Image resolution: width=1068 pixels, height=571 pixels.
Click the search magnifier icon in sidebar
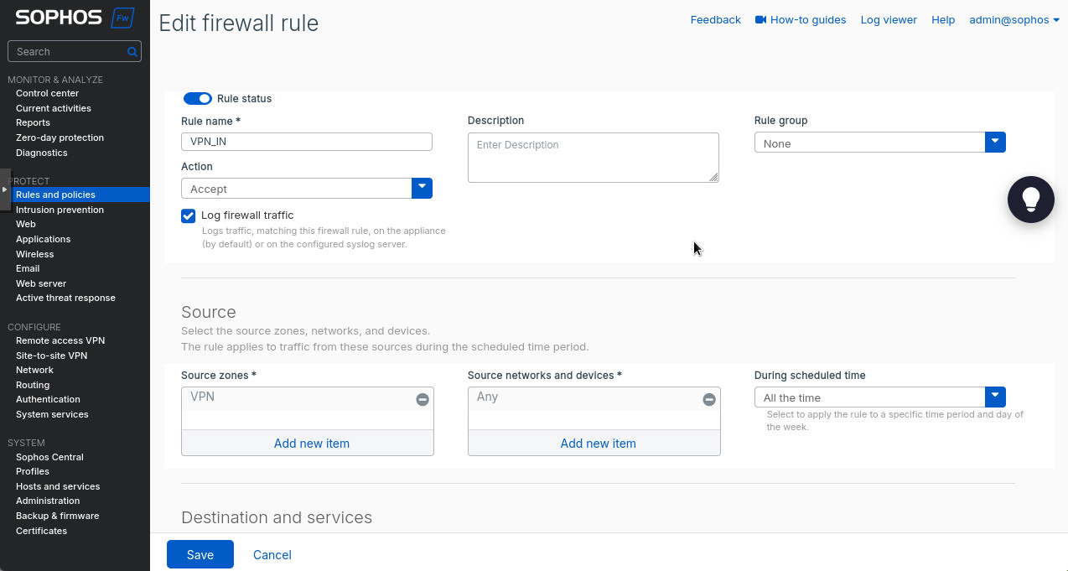(132, 52)
